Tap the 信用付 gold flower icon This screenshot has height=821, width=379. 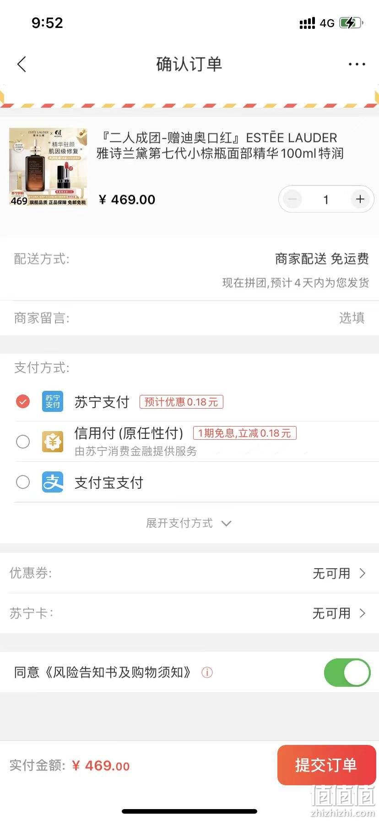[53, 442]
